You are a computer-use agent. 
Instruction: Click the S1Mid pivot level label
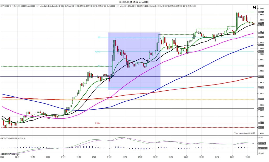(x=97, y=123)
